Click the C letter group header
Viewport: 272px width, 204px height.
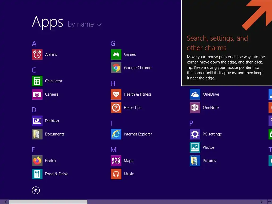(34, 70)
